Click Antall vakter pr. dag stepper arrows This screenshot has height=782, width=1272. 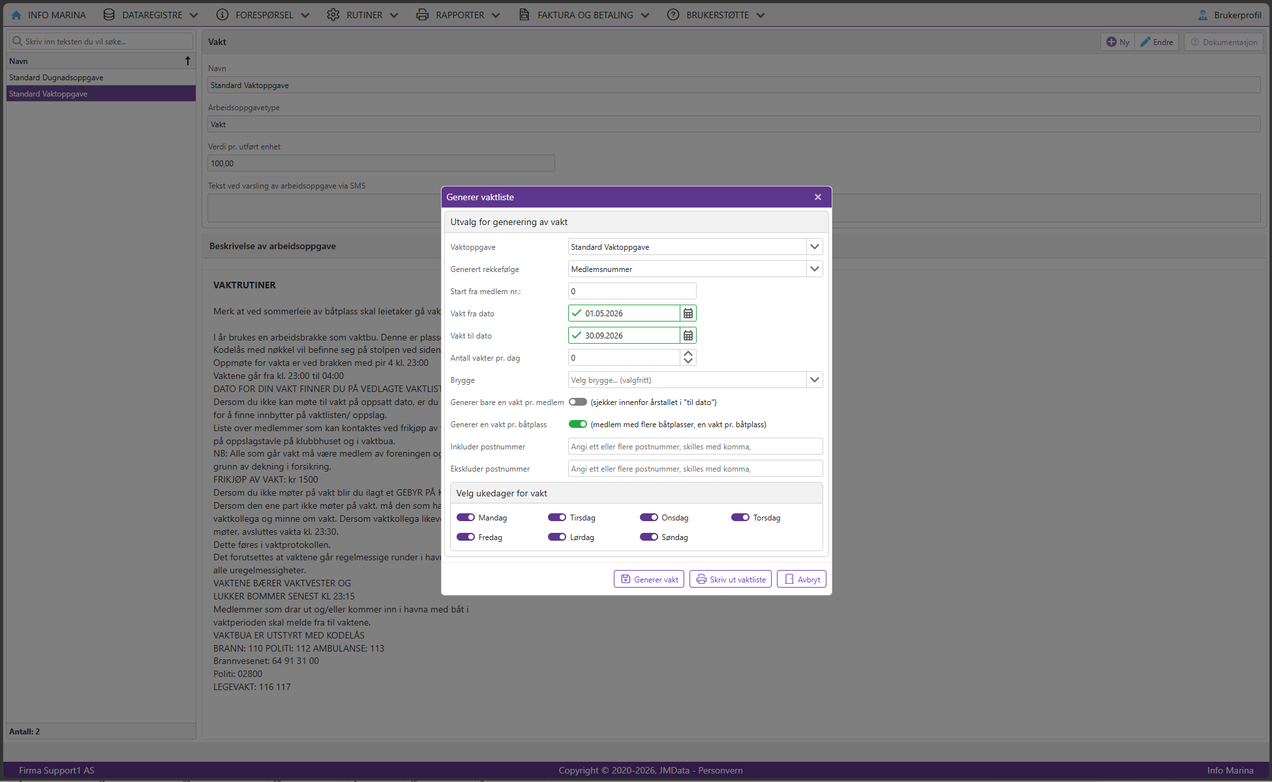click(x=688, y=358)
